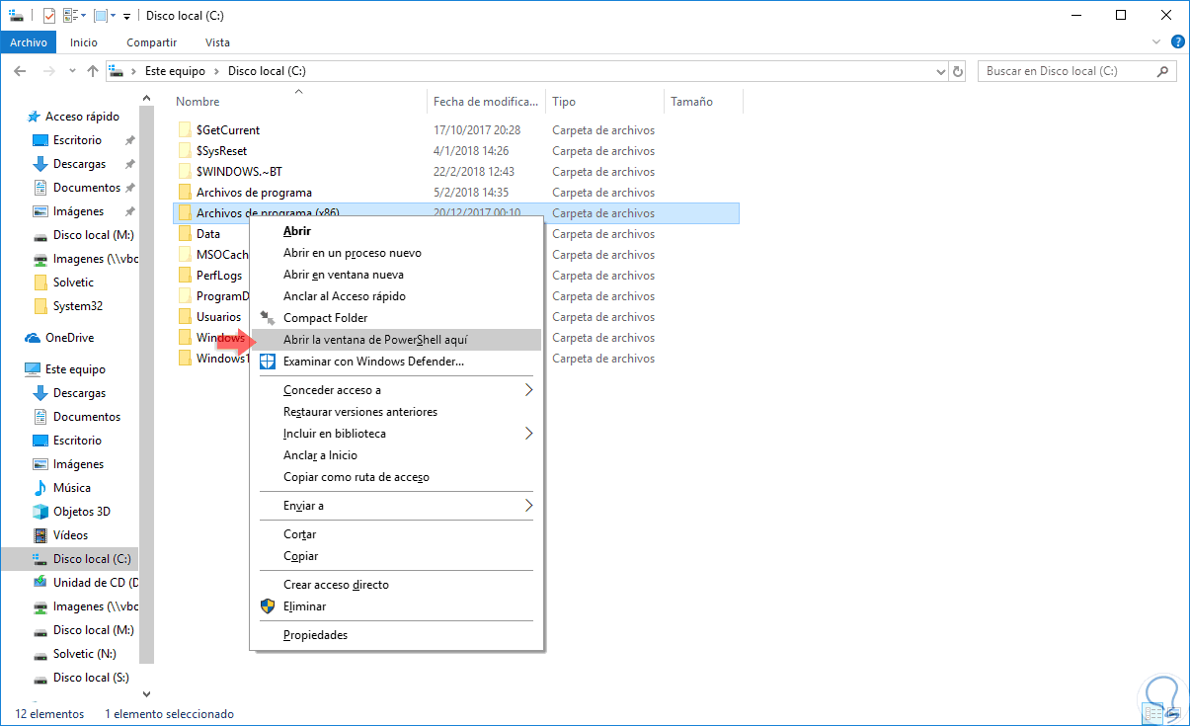
Task: Refresh the Disco local (C:) view
Action: coord(958,71)
